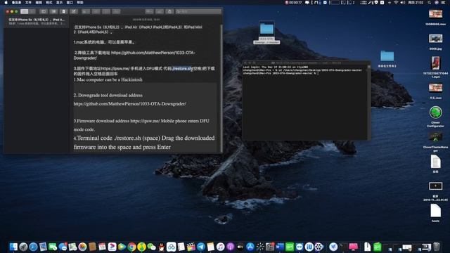This screenshot has width=450, height=253.
Task: Open the 编辑 menu
Action: click(x=39, y=2)
